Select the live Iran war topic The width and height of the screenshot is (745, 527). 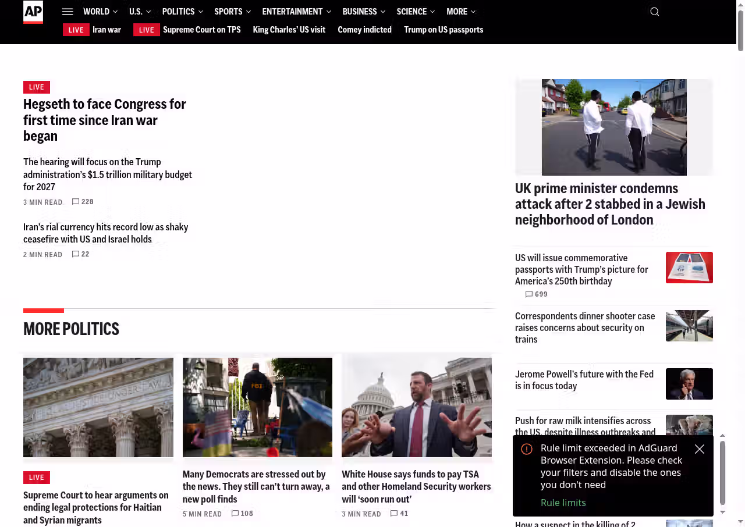pos(107,30)
